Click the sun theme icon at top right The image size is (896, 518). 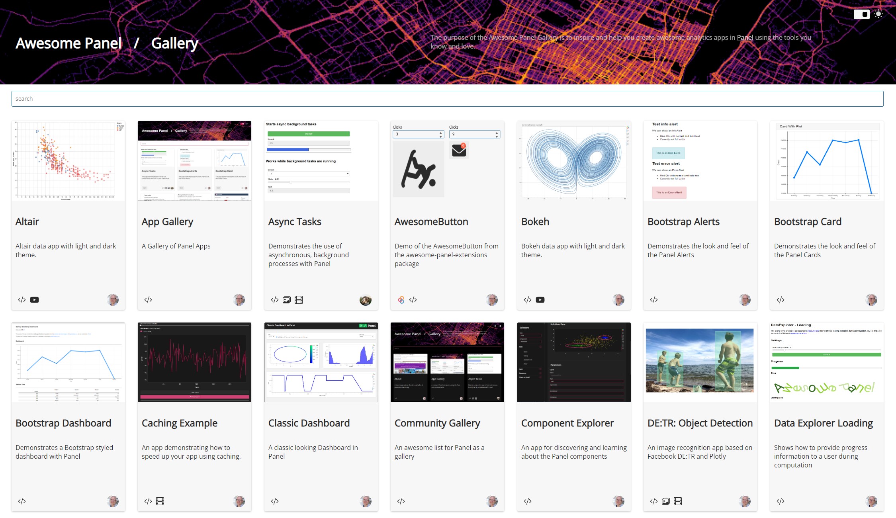(878, 14)
